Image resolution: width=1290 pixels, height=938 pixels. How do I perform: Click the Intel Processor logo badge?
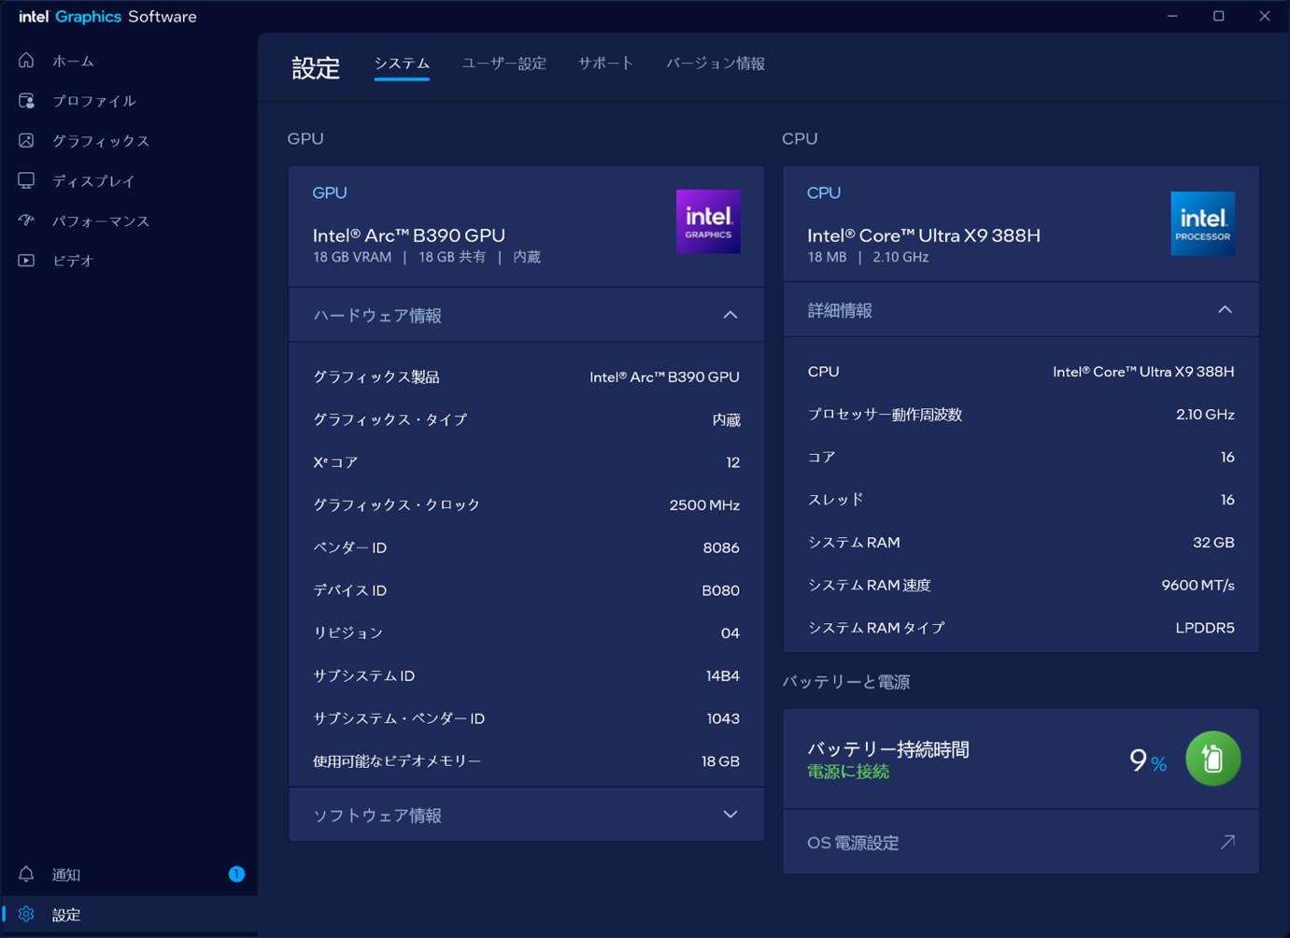[1202, 223]
